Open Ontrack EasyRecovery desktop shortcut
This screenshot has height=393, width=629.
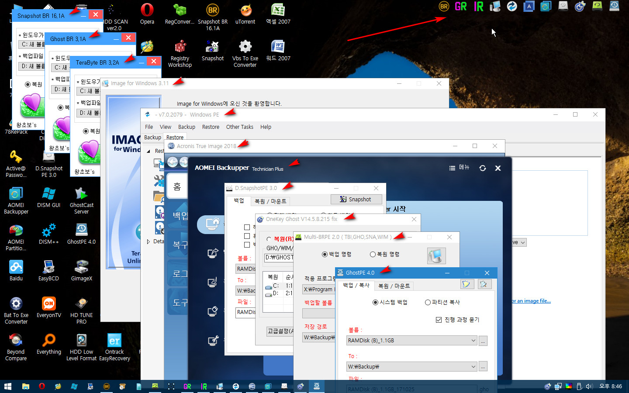coord(114,347)
